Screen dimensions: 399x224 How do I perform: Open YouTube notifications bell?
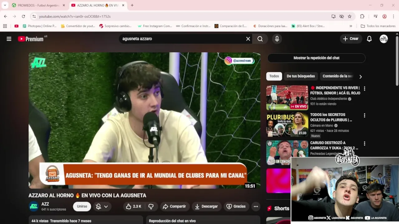(x=369, y=39)
